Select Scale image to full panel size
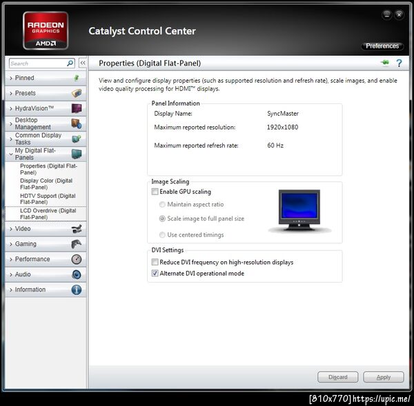The width and height of the screenshot is (414, 406). pos(162,219)
